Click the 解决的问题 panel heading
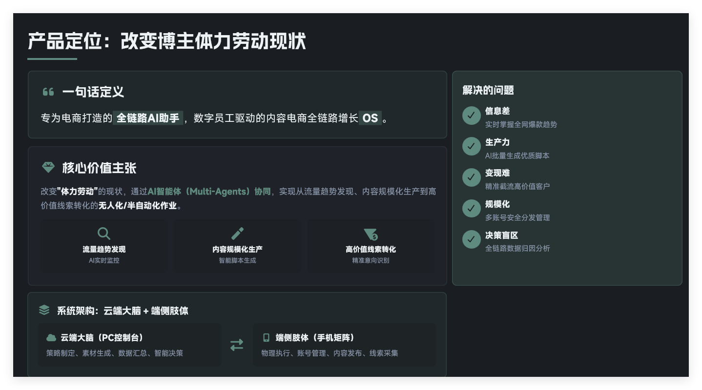This screenshot has width=702, height=390. (x=488, y=90)
